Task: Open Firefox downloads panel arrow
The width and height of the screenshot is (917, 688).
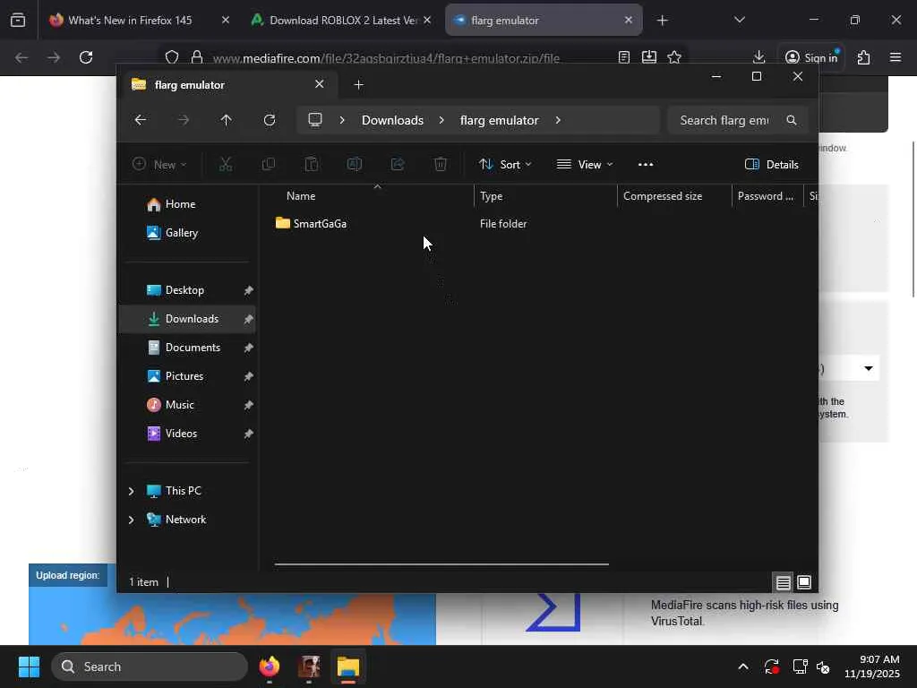Action: (758, 57)
